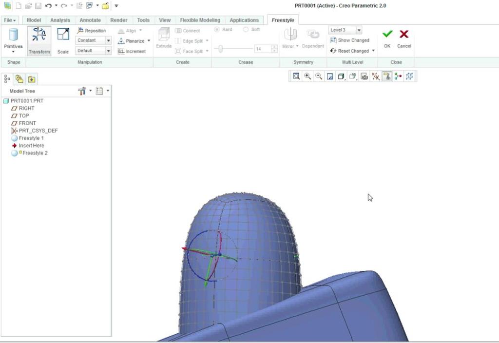
Task: Click the Save icon in quick access toolbar
Action: pyautogui.click(x=38, y=6)
